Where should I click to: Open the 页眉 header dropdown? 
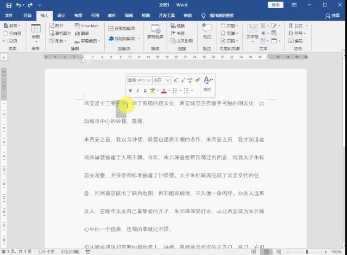click(x=229, y=26)
